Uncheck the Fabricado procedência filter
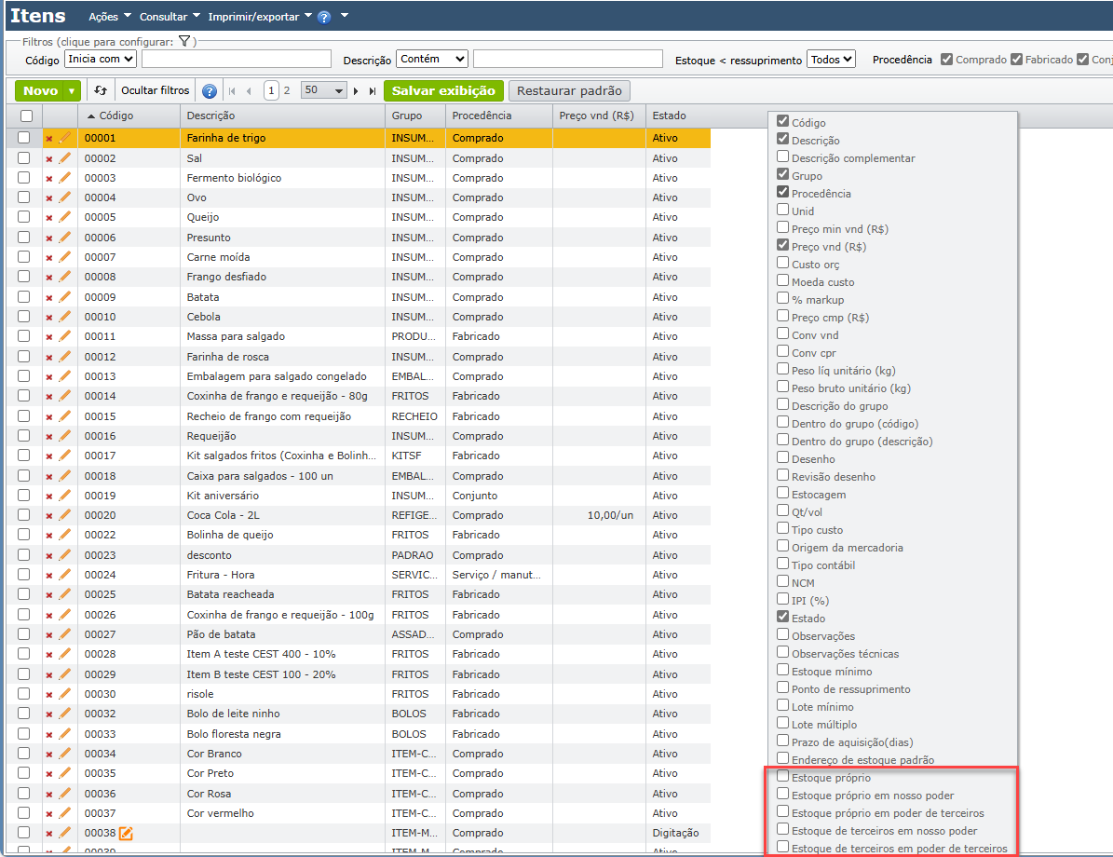Image resolution: width=1113 pixels, height=857 pixels. click(x=1016, y=59)
